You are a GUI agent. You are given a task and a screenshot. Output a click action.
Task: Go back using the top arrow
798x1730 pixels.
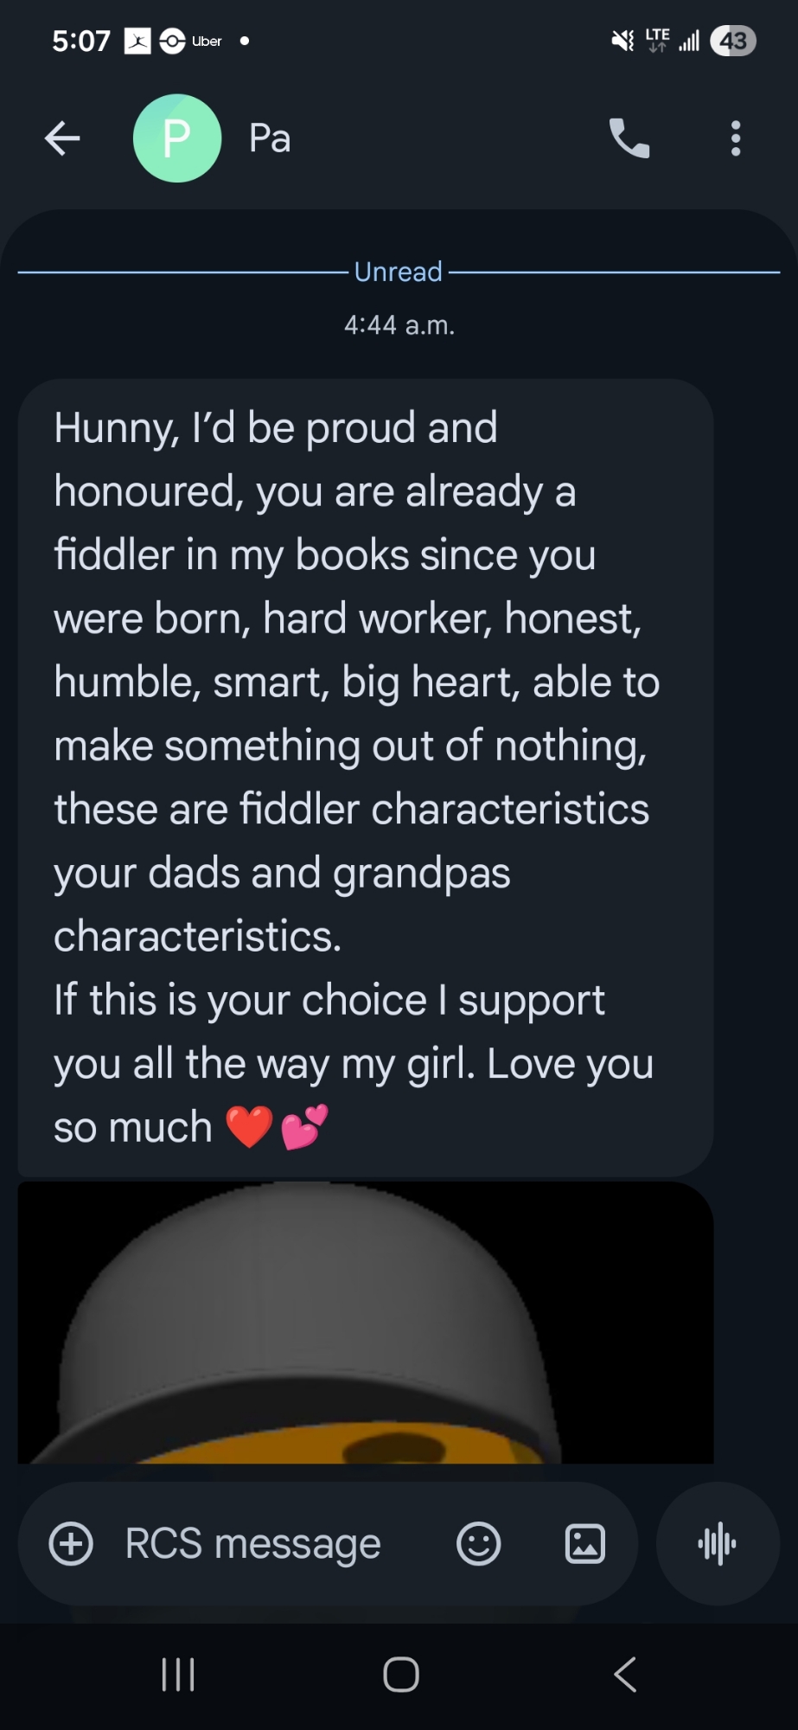pos(62,138)
